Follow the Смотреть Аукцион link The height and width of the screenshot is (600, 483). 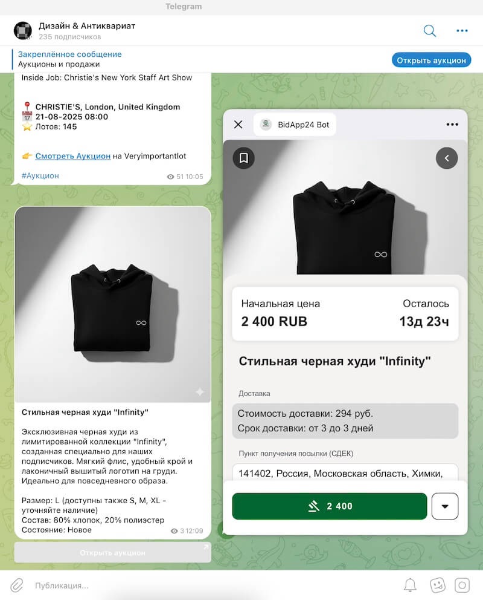73,155
